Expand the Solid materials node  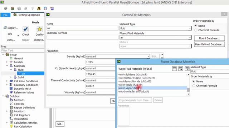point(11,77)
